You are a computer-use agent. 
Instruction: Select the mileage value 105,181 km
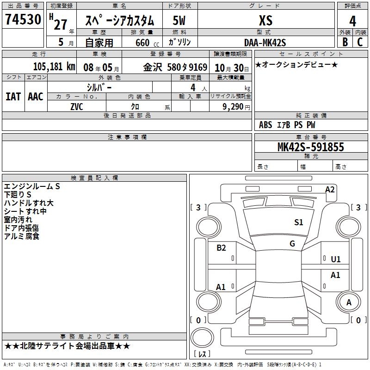point(54,67)
